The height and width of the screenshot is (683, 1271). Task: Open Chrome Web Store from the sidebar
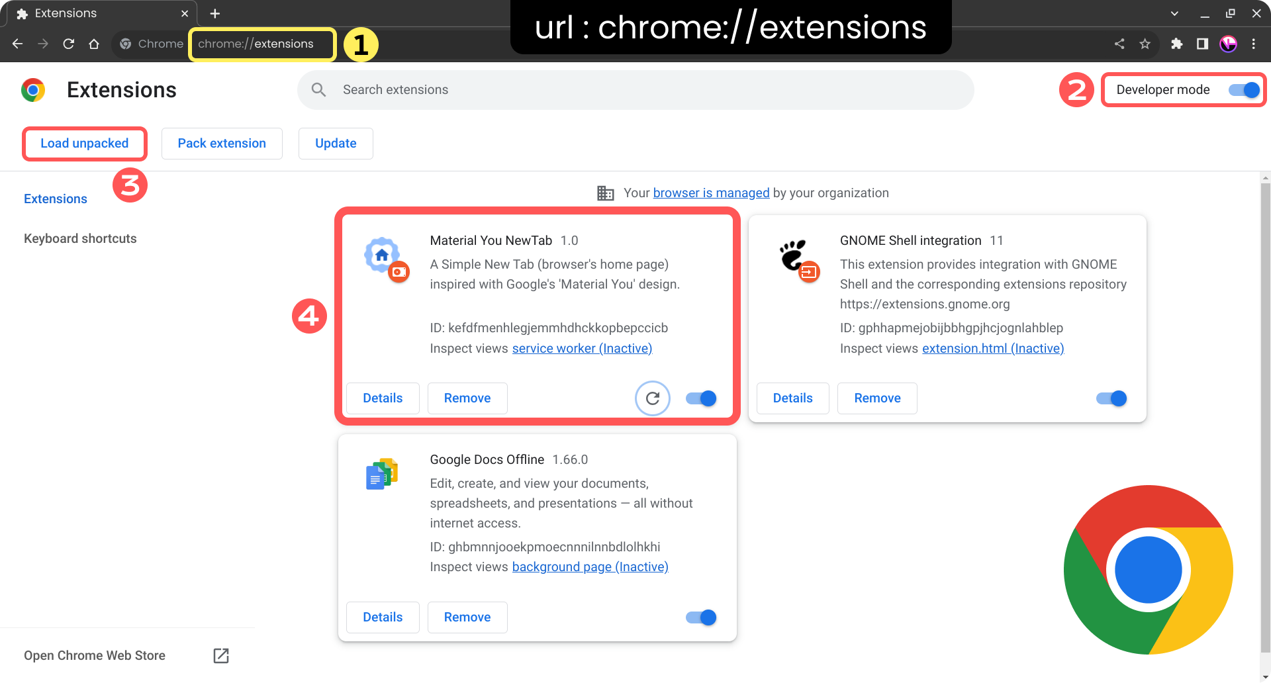click(126, 656)
